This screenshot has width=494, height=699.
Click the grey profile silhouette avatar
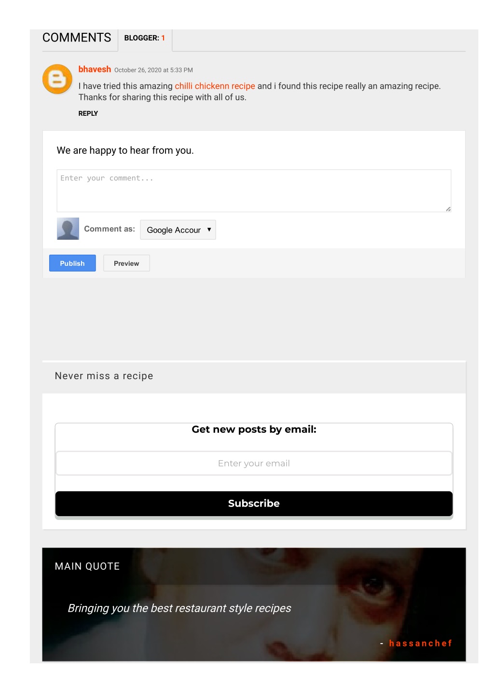[x=68, y=229]
